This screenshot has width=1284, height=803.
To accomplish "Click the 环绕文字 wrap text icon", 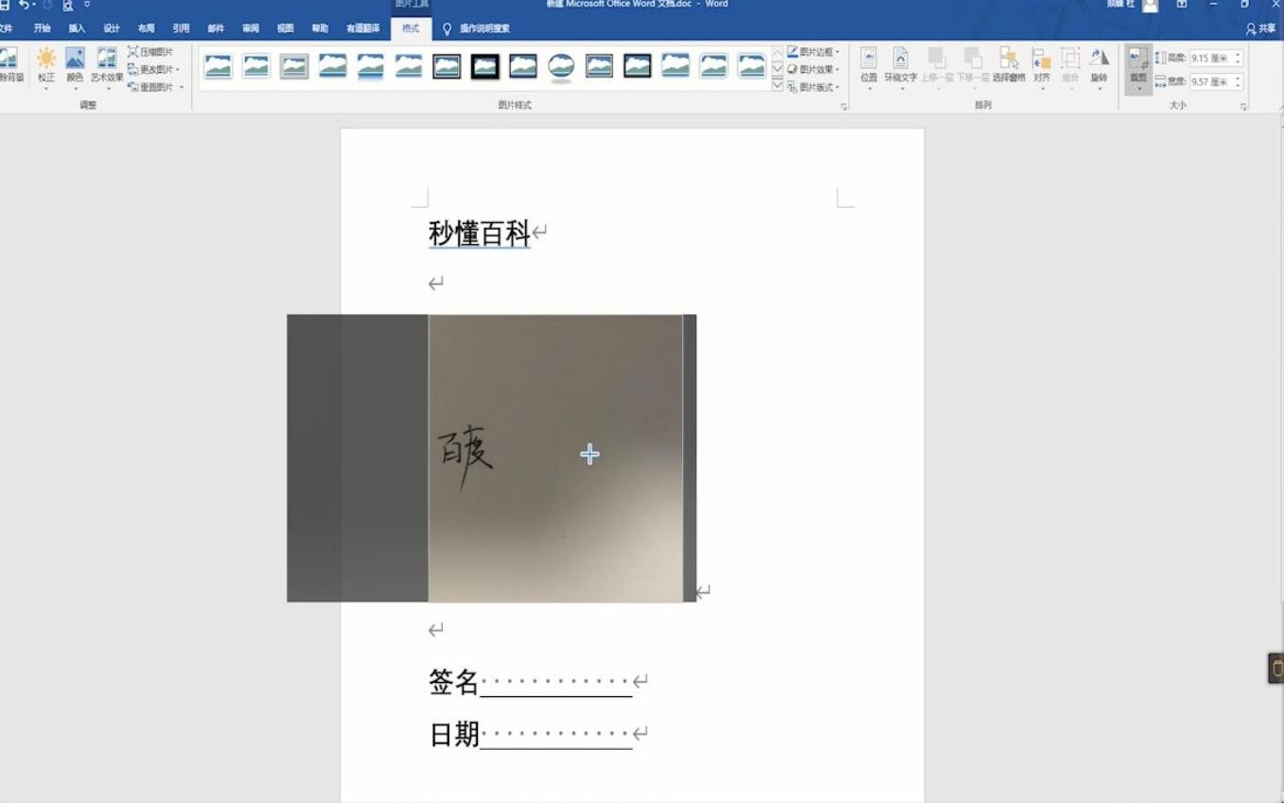I will [900, 64].
